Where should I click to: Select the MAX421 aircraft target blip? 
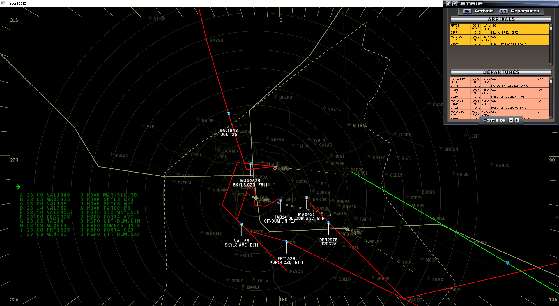tap(307, 198)
